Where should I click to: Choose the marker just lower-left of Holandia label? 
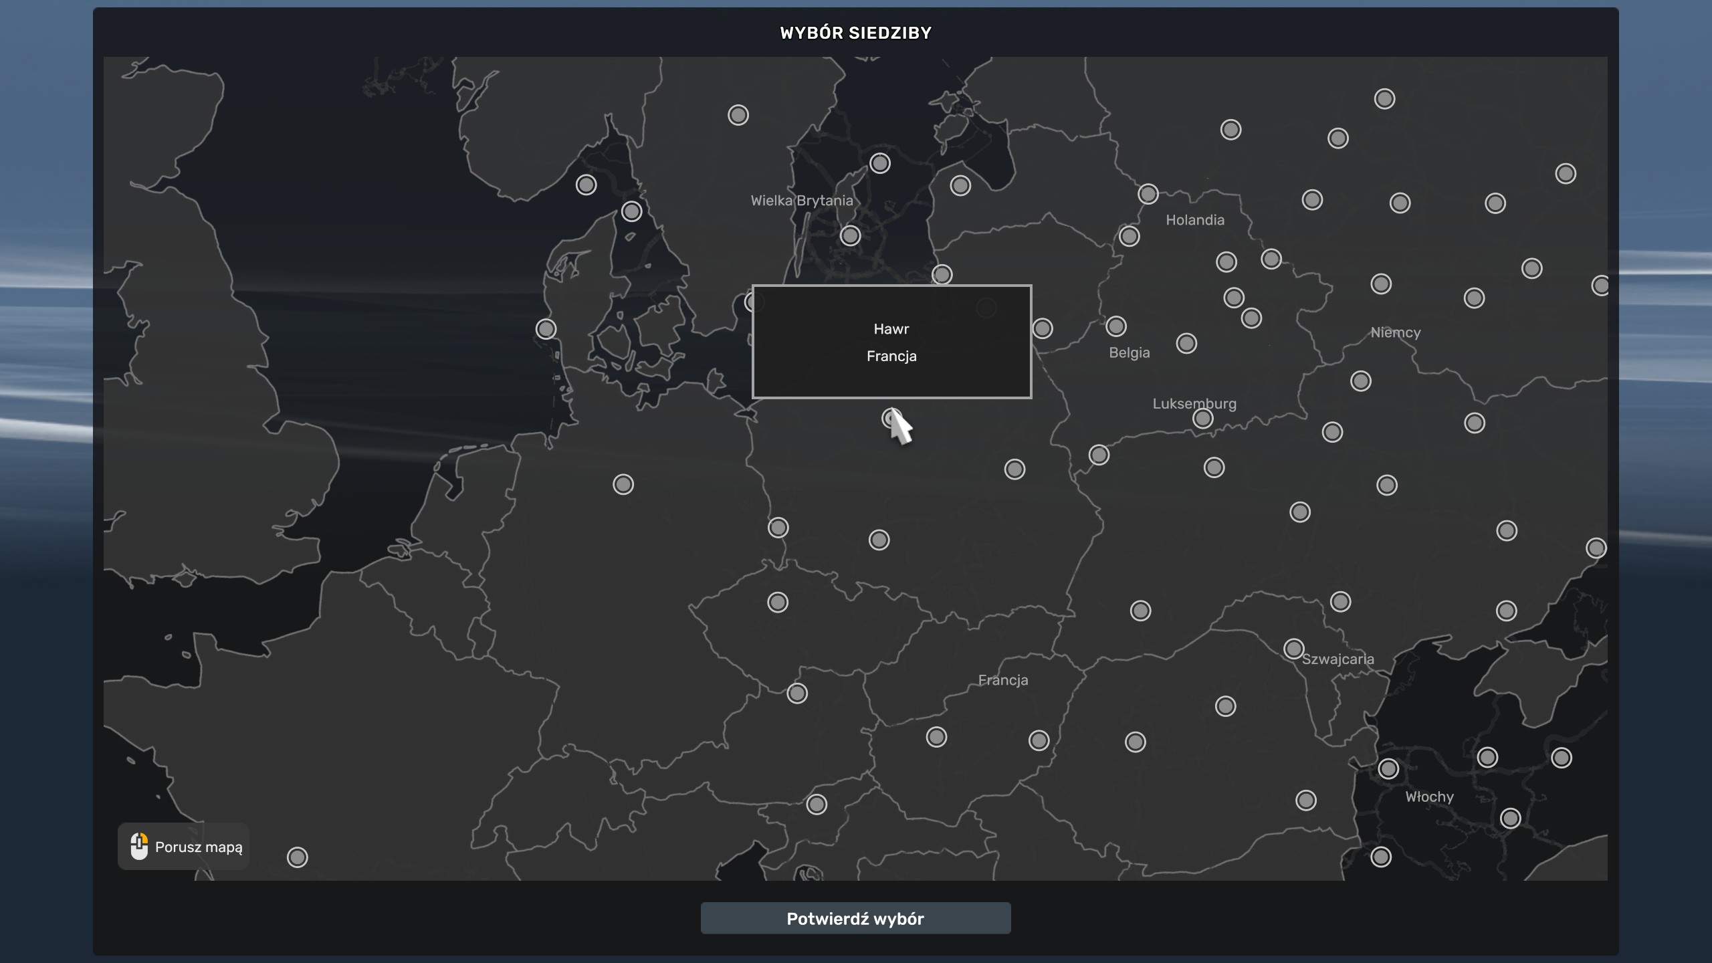1129,236
